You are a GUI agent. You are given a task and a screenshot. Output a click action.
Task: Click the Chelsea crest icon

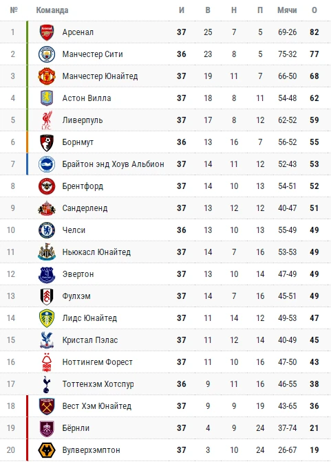pyautogui.click(x=47, y=230)
